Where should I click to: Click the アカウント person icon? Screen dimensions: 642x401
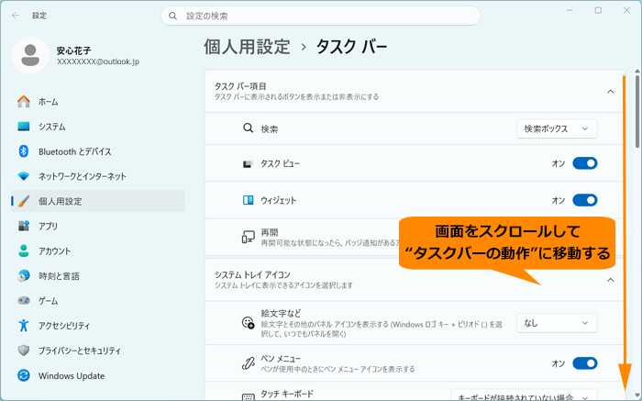[24, 251]
